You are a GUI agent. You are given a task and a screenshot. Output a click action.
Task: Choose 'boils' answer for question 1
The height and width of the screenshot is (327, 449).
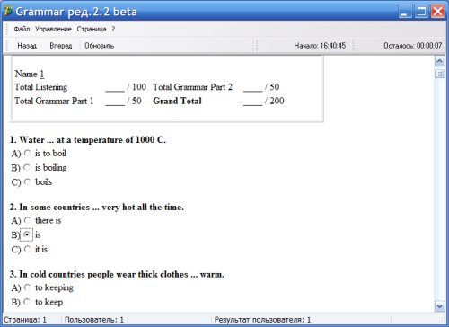click(x=27, y=181)
